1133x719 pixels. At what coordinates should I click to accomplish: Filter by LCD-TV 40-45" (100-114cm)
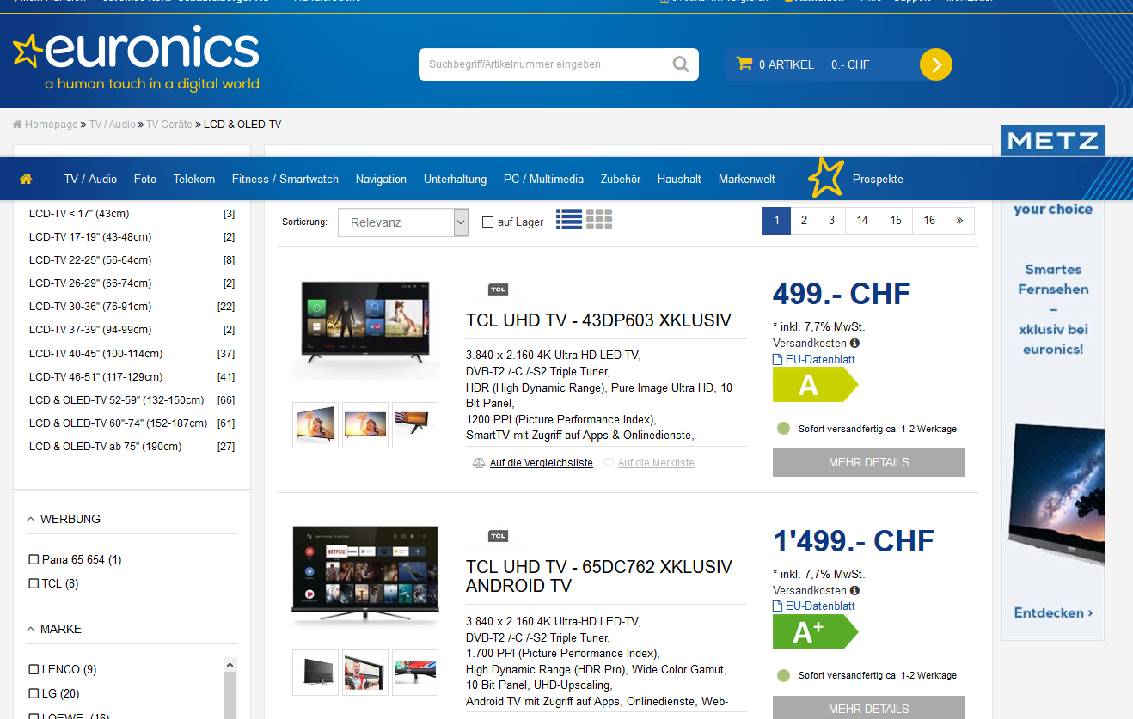[x=95, y=354]
